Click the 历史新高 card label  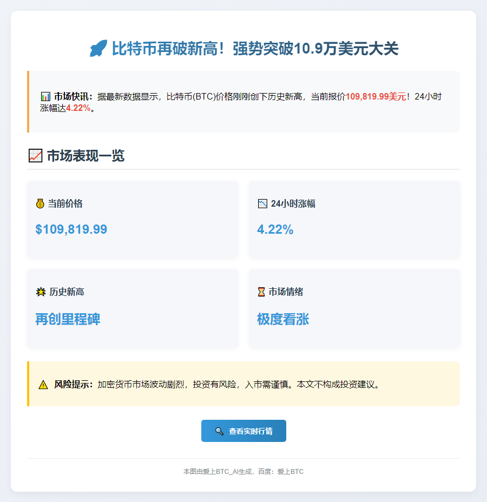(67, 292)
